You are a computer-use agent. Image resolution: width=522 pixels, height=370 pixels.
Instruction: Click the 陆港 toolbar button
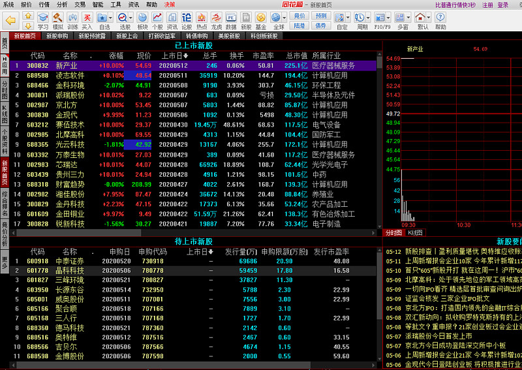point(299,25)
